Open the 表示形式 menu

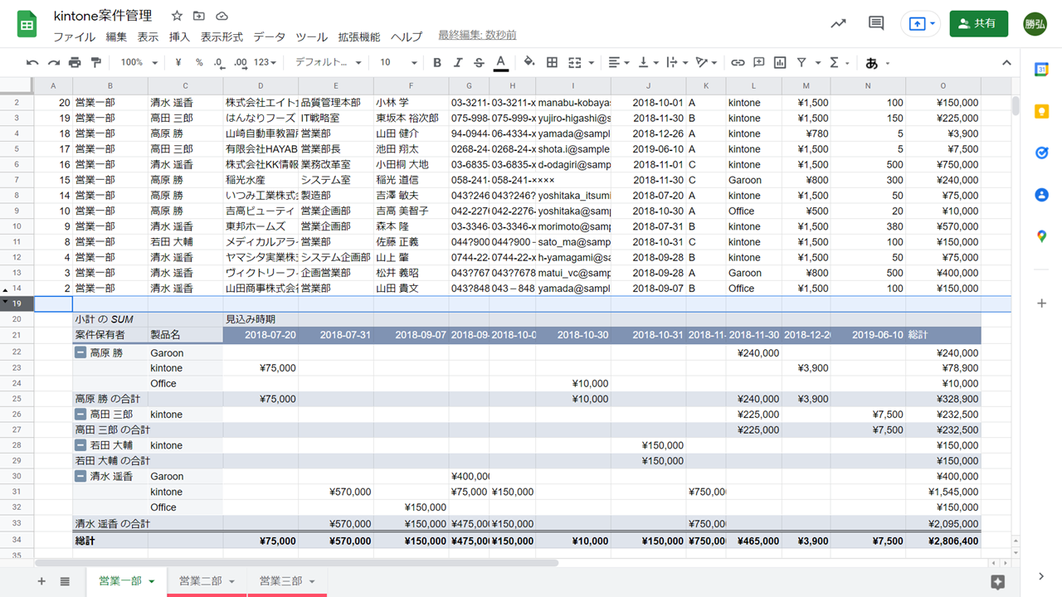(222, 36)
